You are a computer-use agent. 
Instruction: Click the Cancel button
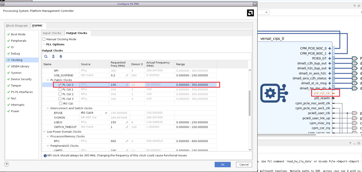pyautogui.click(x=244, y=164)
